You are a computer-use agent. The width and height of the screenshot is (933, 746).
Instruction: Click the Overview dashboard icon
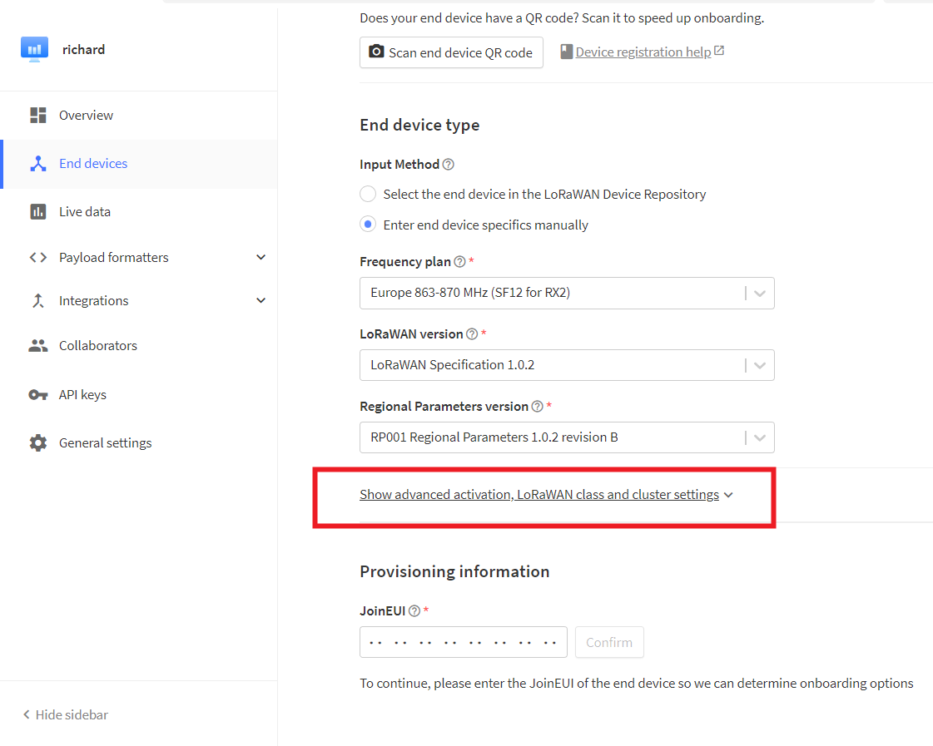(x=38, y=116)
